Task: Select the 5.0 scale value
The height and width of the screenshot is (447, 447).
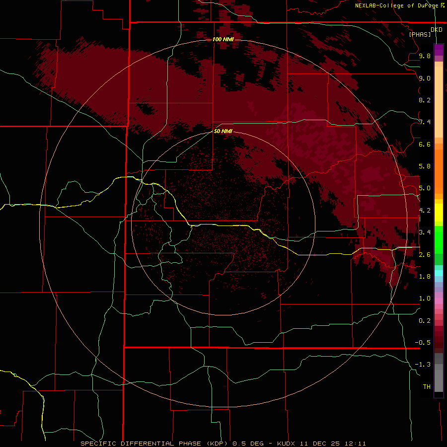Action: 425,188
